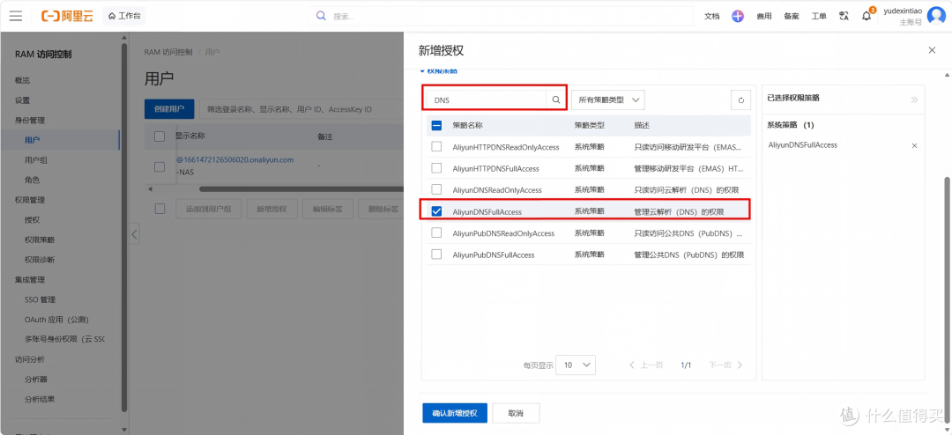The width and height of the screenshot is (952, 435).
Task: Open 设置 in RAM sidebar
Action: [x=22, y=100]
